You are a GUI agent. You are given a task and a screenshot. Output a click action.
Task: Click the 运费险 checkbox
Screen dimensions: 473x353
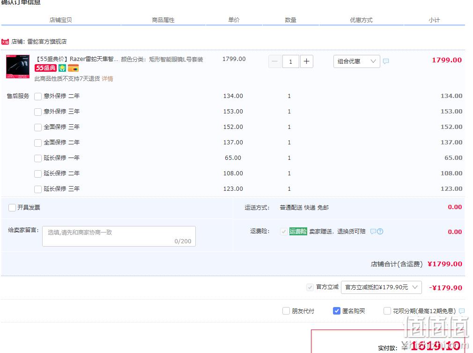coord(283,232)
